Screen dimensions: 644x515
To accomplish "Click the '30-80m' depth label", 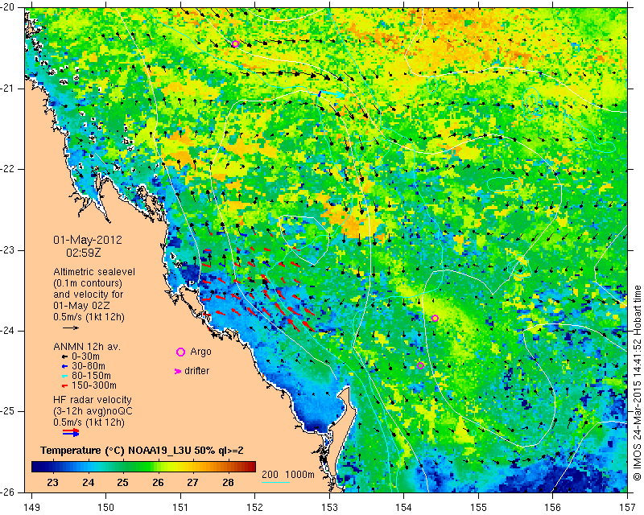I will point(89,366).
